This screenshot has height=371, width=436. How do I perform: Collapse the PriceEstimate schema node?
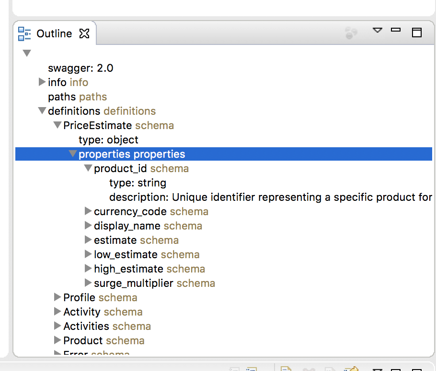(x=57, y=125)
